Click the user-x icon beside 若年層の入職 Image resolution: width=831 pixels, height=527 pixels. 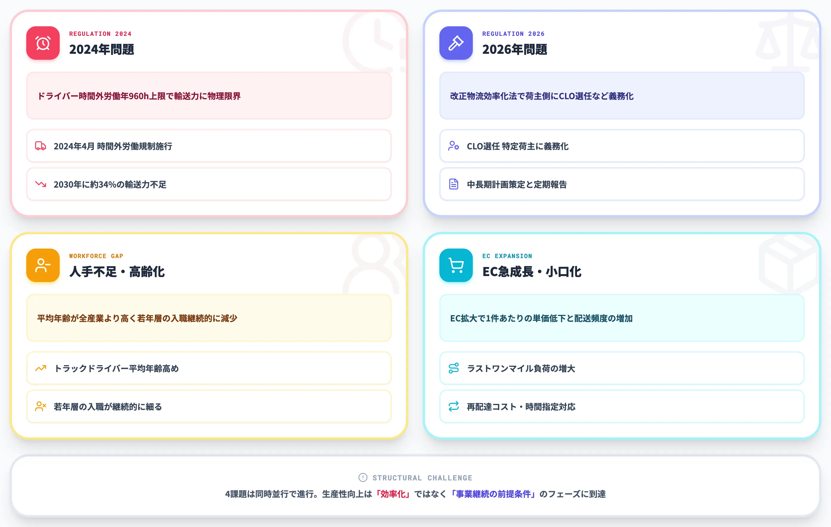tap(41, 407)
